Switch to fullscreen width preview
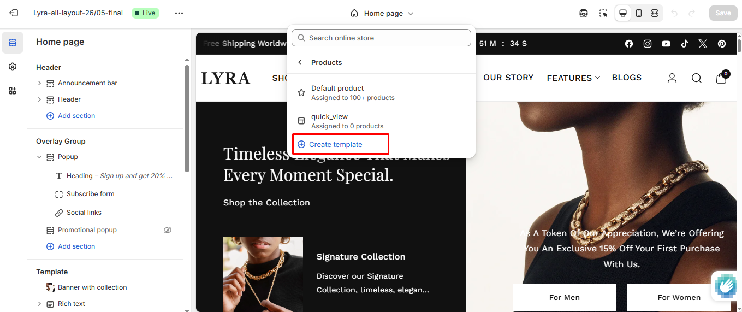Screen dimensions: 742x312 click(654, 13)
